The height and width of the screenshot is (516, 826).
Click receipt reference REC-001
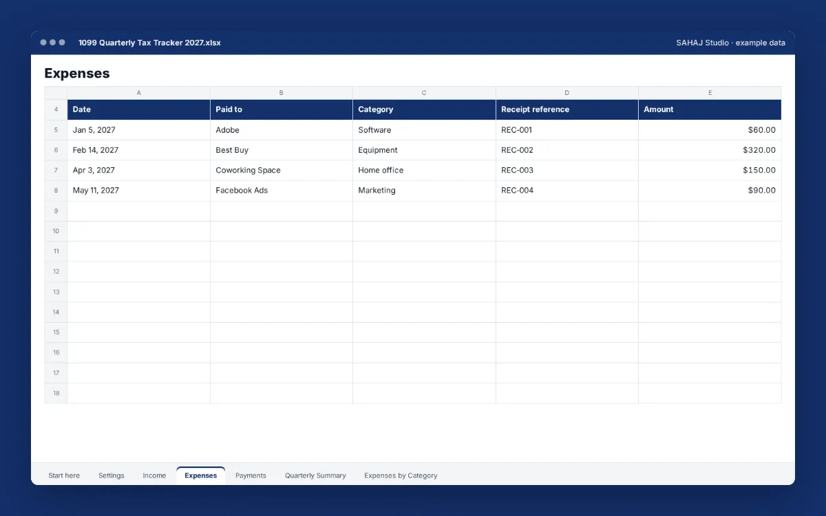pos(567,130)
